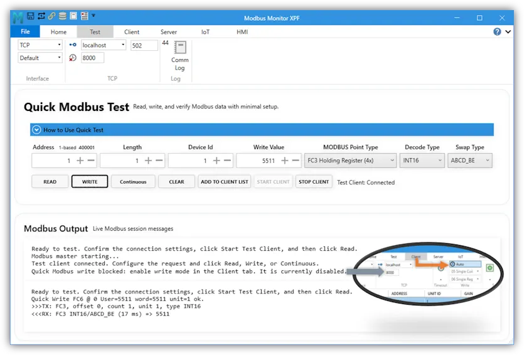Open the help question mark icon
Screen dimensions: 524x363
(497, 32)
